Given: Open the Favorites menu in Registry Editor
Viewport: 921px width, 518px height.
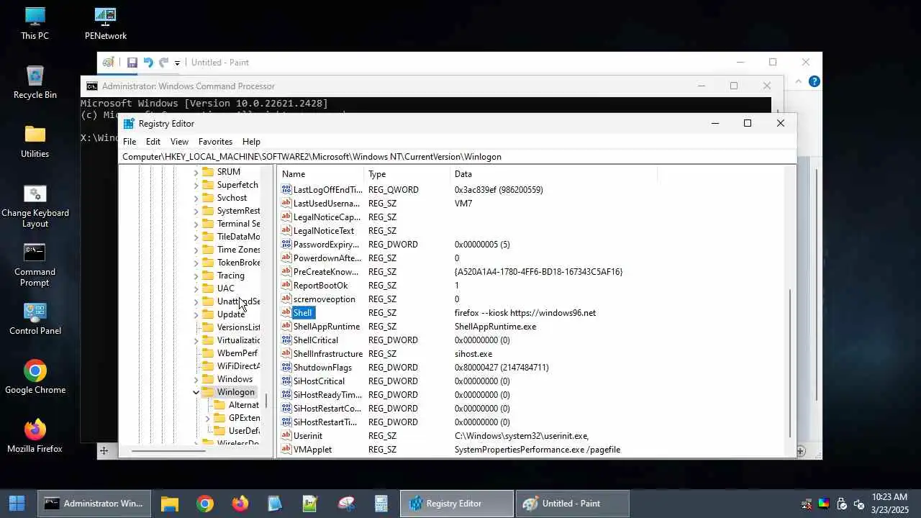Looking at the screenshot, I should coord(215,142).
